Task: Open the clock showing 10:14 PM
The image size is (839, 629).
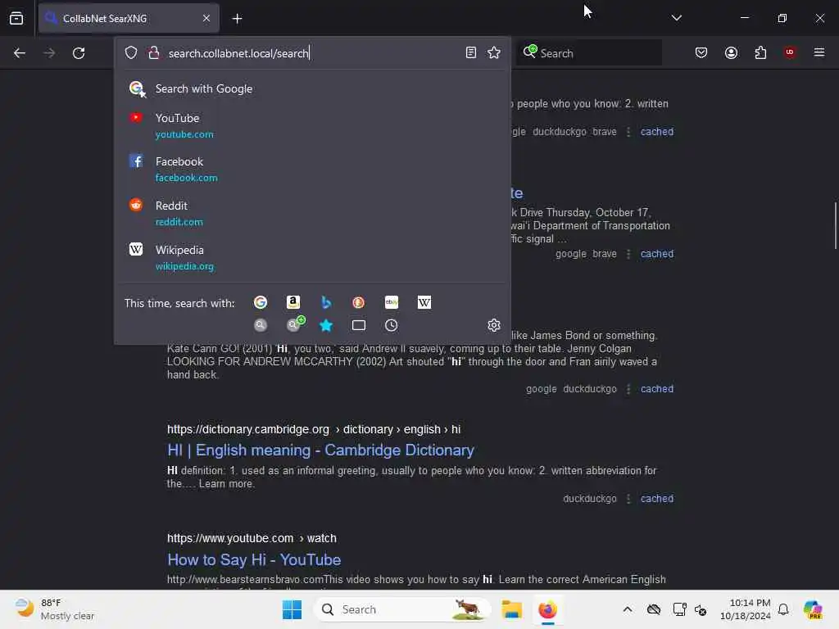Action: [x=745, y=609]
